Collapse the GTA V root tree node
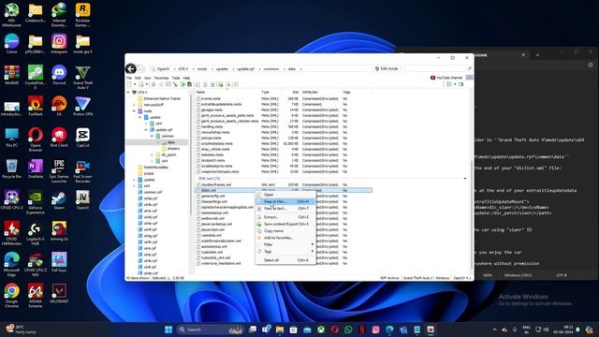Screen dimensions: 599x337 128,93
